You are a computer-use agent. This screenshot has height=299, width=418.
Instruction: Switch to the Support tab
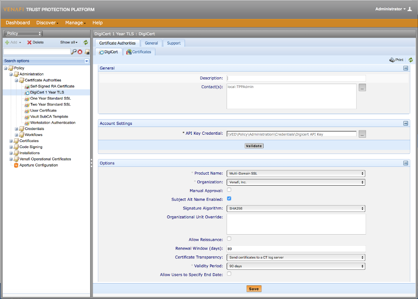[x=174, y=43]
